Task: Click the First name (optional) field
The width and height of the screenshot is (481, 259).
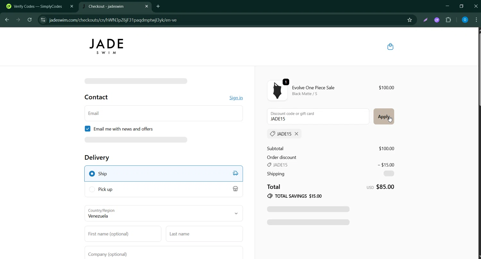Action: [123, 234]
